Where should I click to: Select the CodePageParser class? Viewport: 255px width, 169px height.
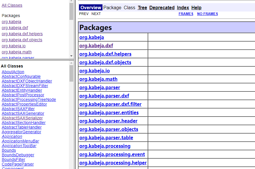[18, 164]
